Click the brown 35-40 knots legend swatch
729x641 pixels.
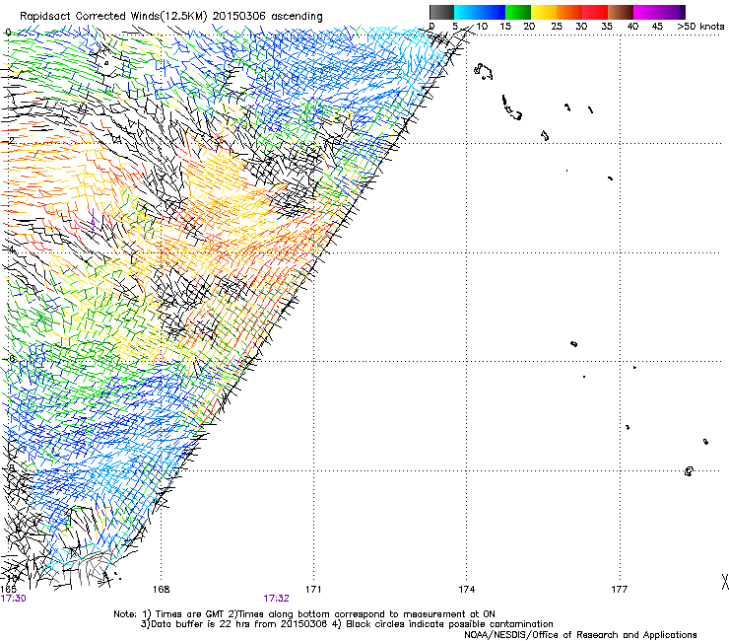[x=621, y=12]
